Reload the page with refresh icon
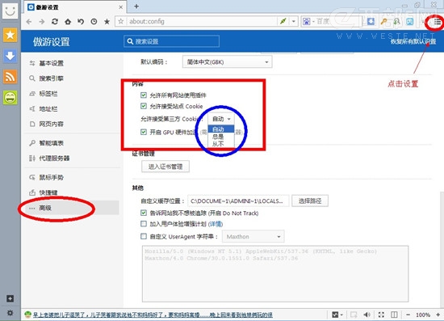This screenshot has width=444, height=321. [55, 22]
